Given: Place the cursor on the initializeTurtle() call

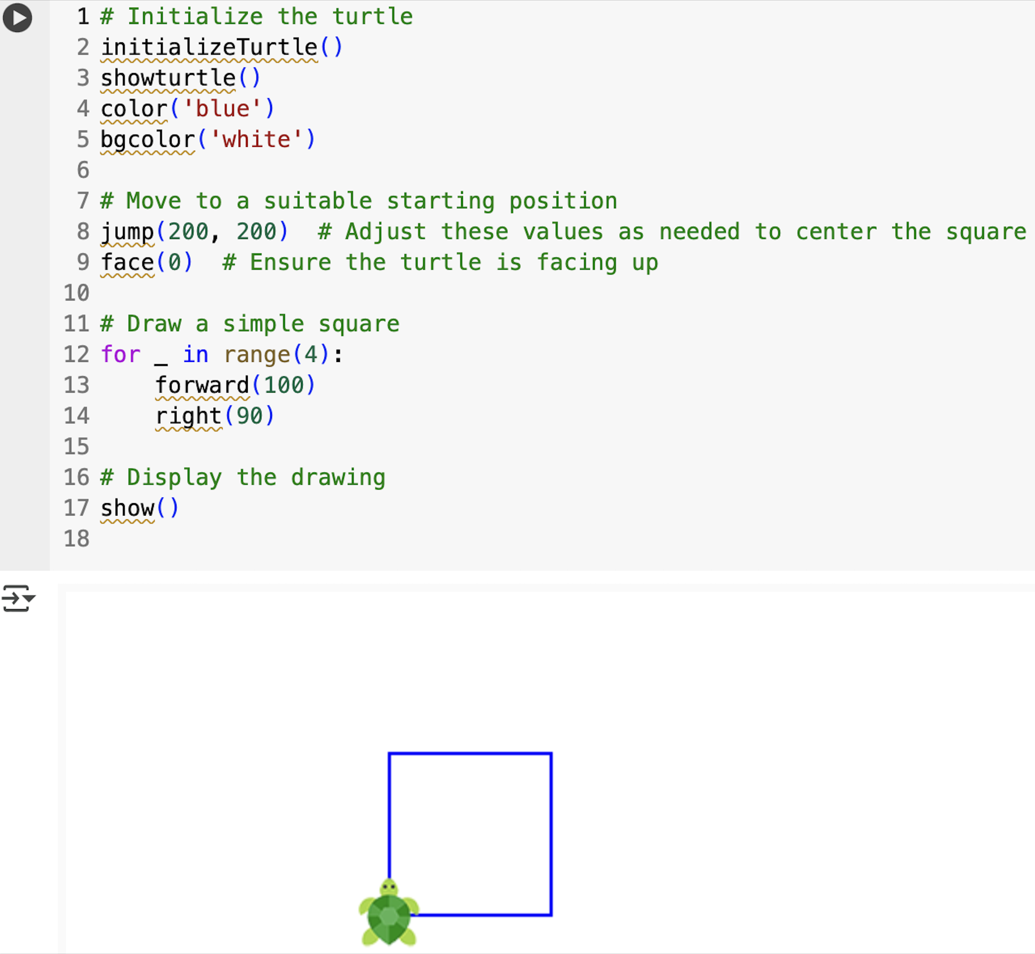Looking at the screenshot, I should (217, 47).
